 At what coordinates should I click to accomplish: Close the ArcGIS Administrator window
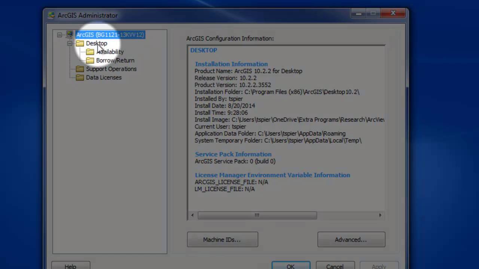coord(393,13)
